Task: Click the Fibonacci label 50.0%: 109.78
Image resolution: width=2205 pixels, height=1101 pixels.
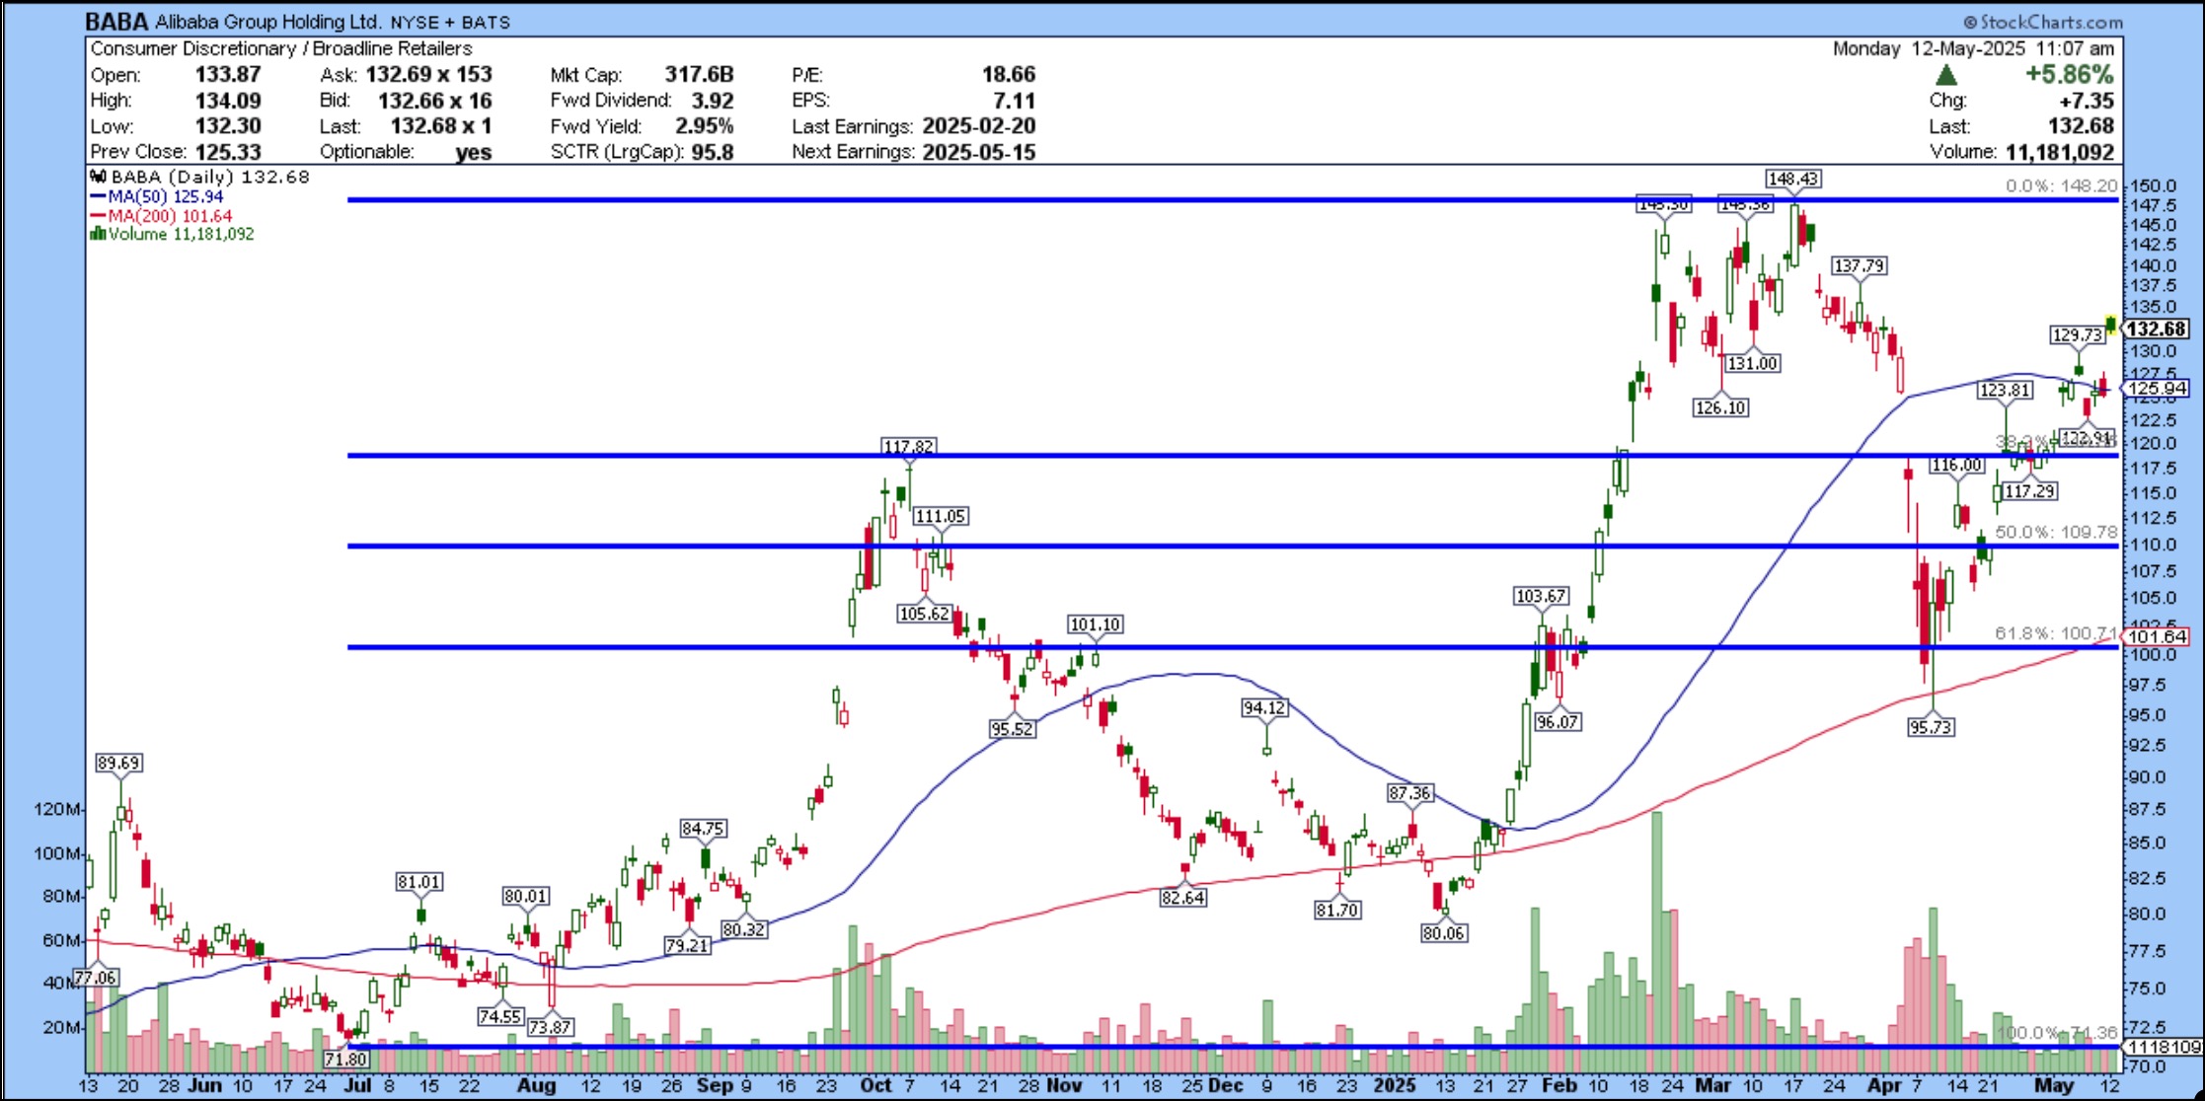Action: tap(2057, 532)
